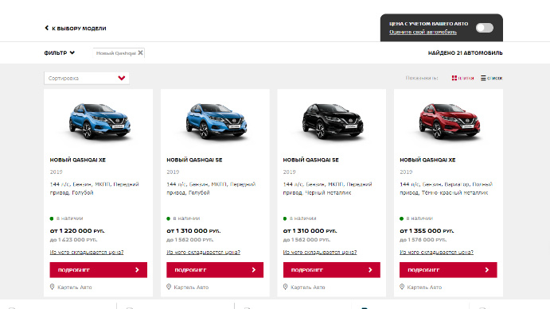Click the title of the blue SE card
Viewport: 550px width, 309px height.
click(194, 160)
